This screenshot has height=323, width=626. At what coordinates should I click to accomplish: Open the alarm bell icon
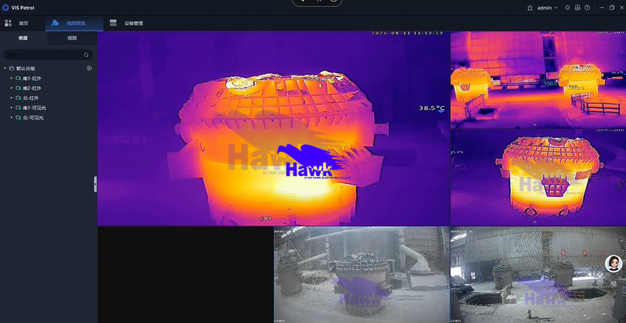530,8
